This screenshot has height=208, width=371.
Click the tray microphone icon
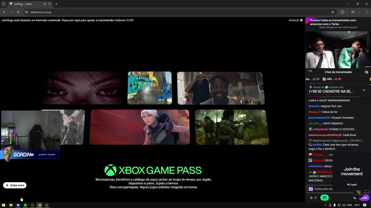334,205
